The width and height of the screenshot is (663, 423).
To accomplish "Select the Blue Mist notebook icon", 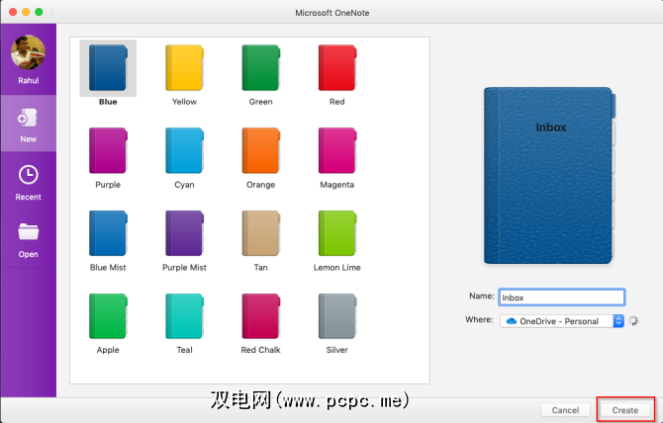I will click(x=108, y=233).
